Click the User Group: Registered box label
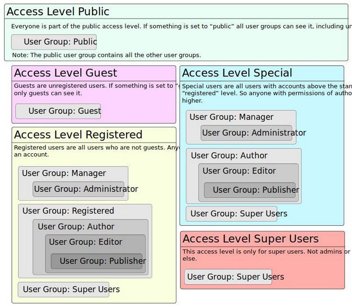The width and height of the screenshot is (352, 308). (x=68, y=211)
